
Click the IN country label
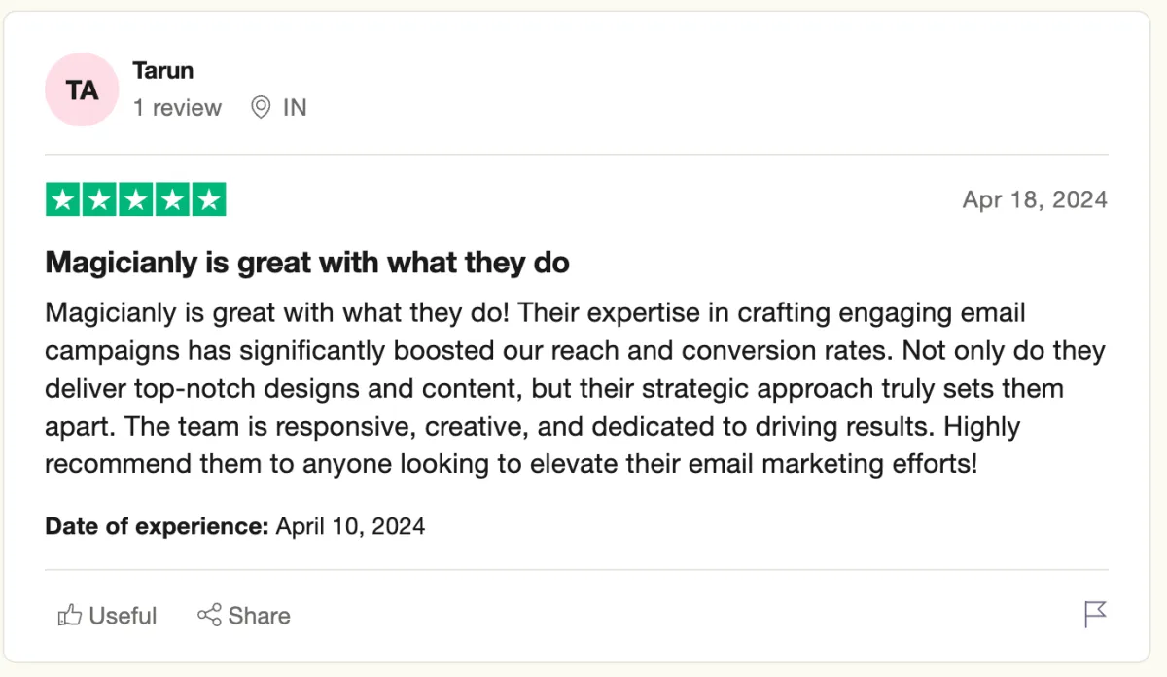295,107
